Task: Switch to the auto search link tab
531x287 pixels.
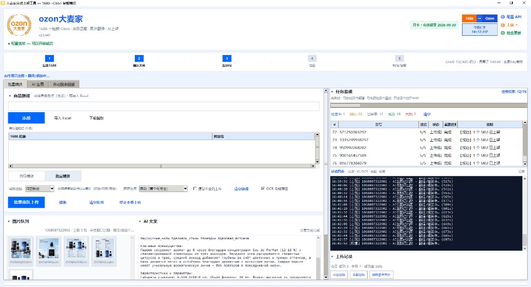Action: pos(64,85)
